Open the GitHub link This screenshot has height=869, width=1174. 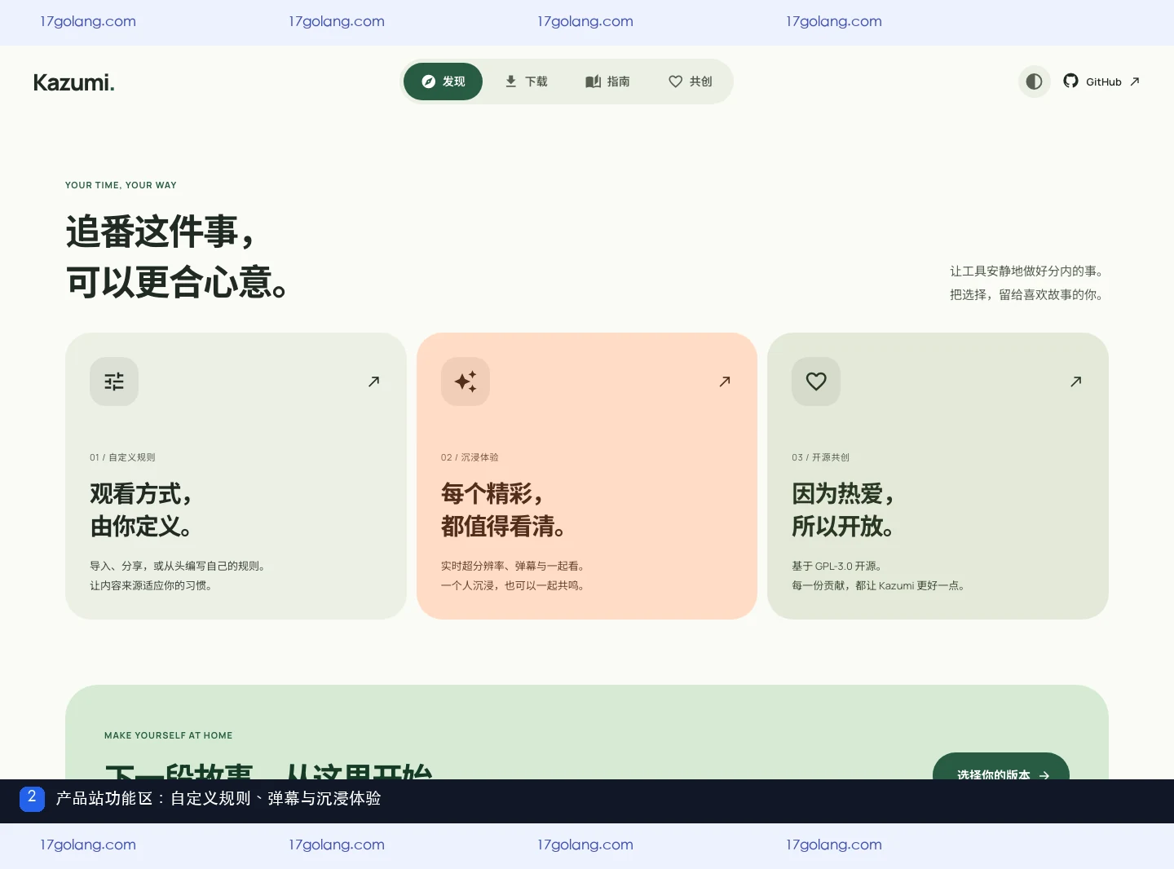[x=1101, y=82]
